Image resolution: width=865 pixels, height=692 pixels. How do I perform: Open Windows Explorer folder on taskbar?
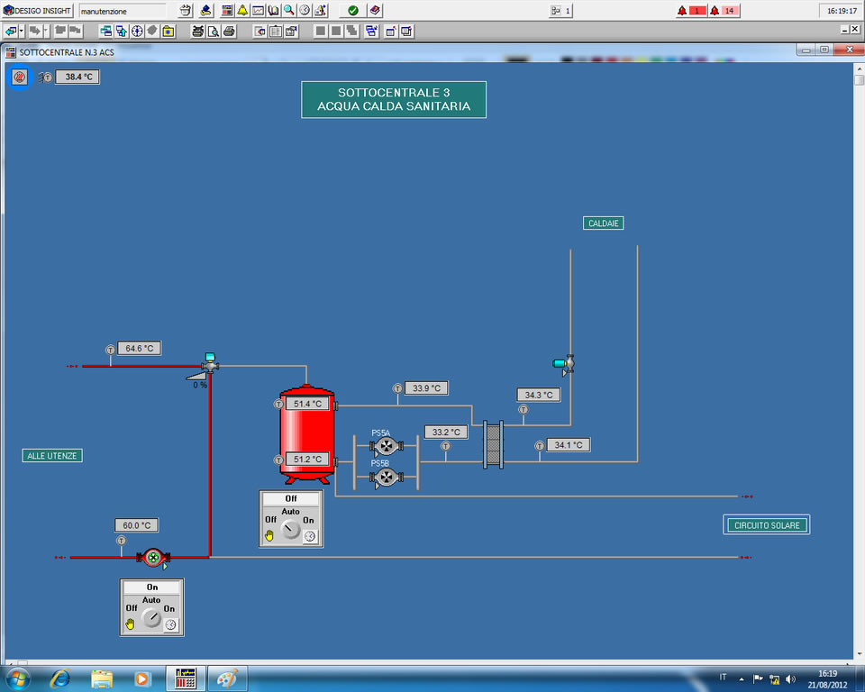pos(102,678)
